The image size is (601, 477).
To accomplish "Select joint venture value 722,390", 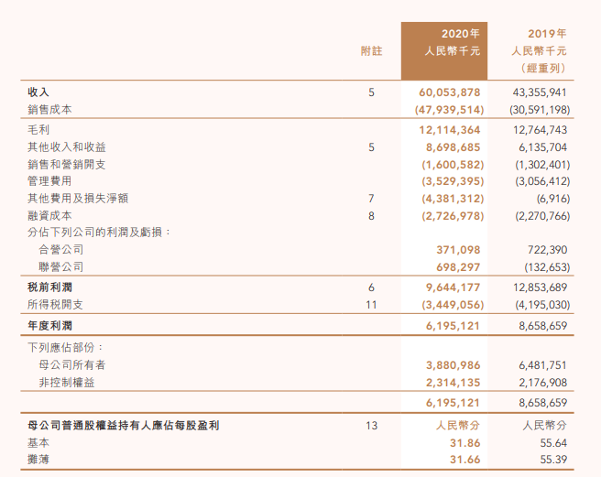I will tap(547, 250).
